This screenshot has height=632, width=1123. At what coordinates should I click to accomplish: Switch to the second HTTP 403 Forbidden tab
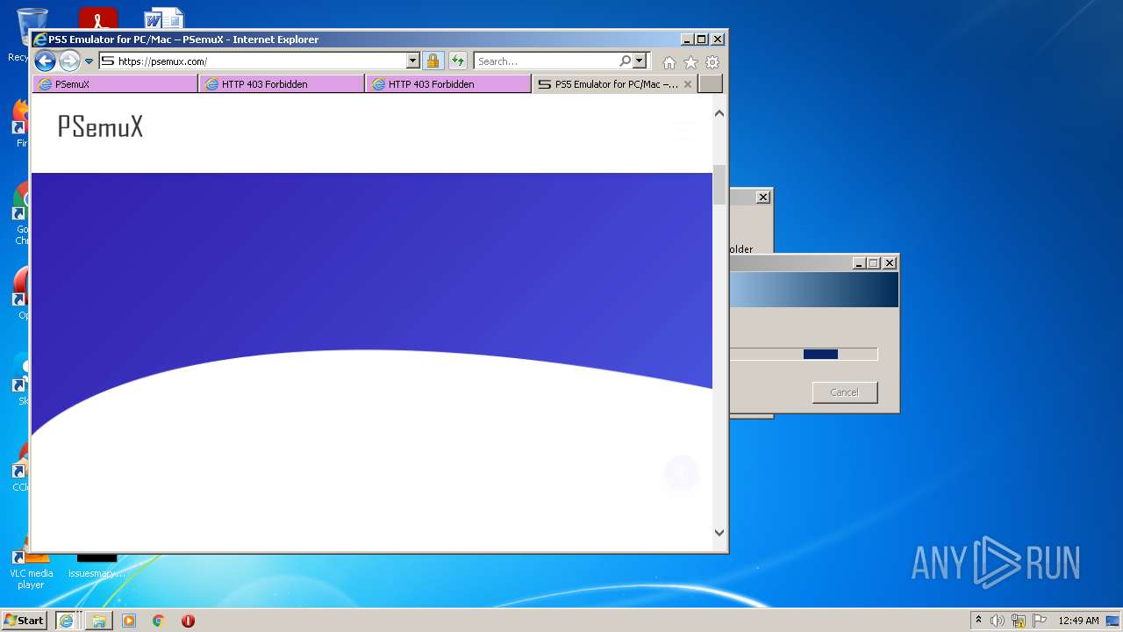click(448, 84)
